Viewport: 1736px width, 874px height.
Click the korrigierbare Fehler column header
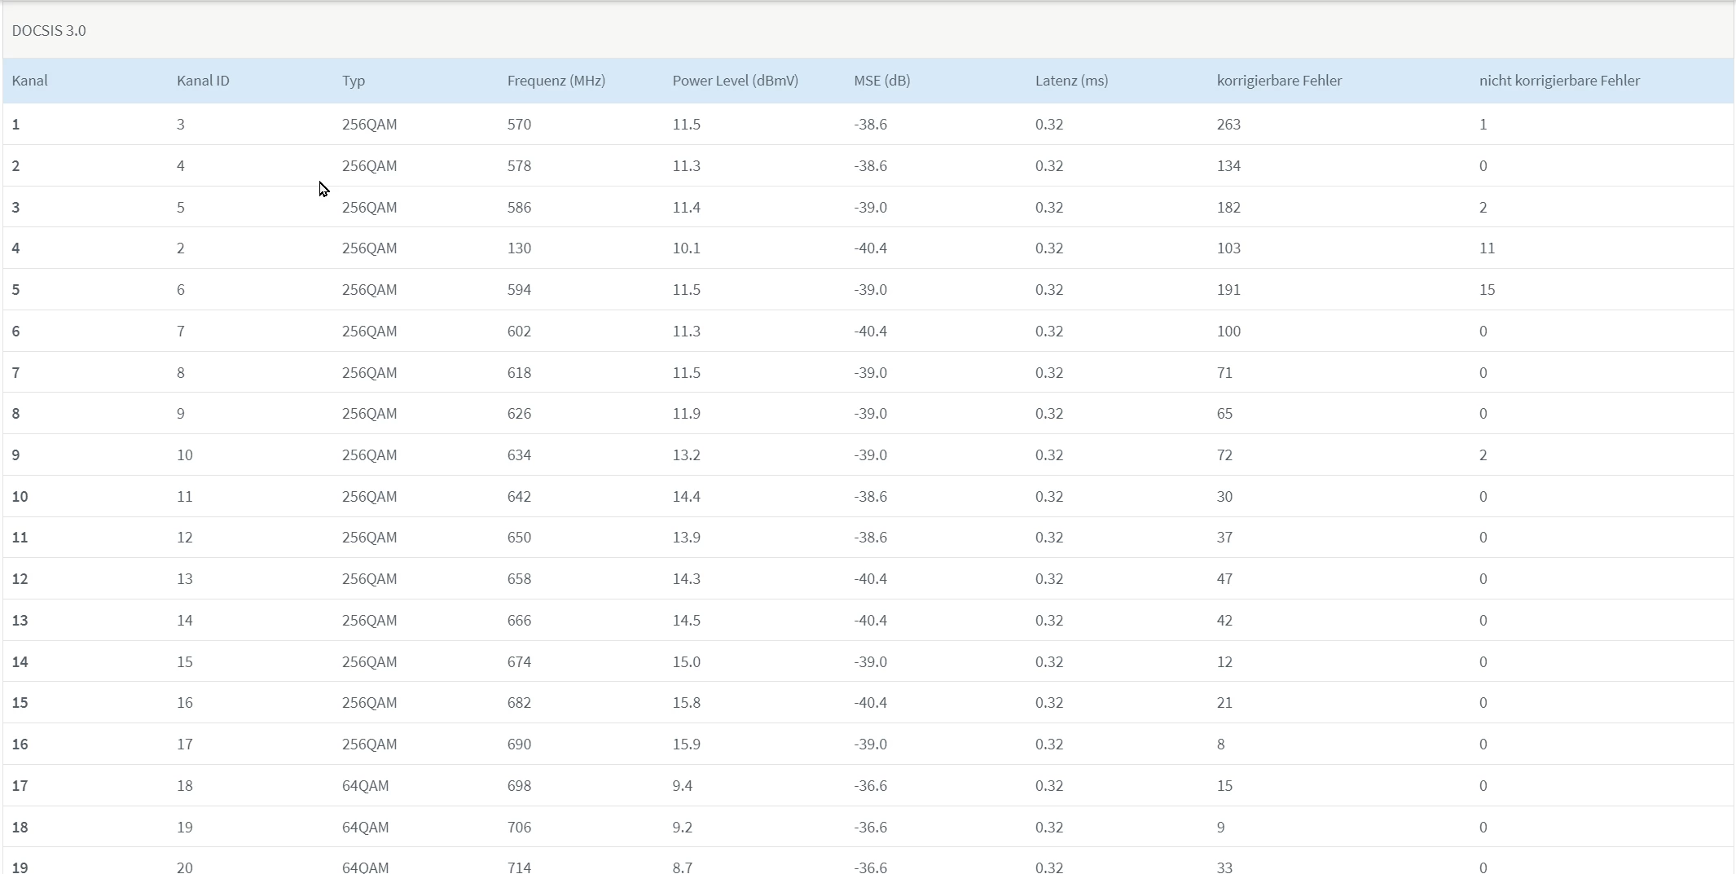(1279, 81)
